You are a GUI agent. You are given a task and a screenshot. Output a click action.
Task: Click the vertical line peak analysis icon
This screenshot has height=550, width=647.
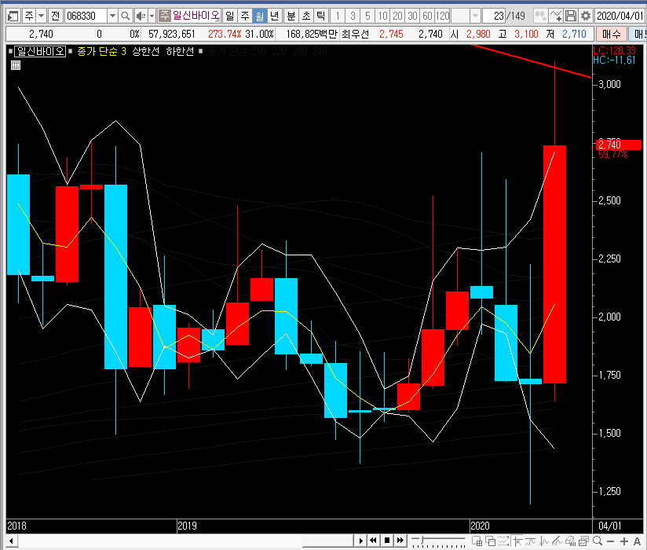(544, 541)
